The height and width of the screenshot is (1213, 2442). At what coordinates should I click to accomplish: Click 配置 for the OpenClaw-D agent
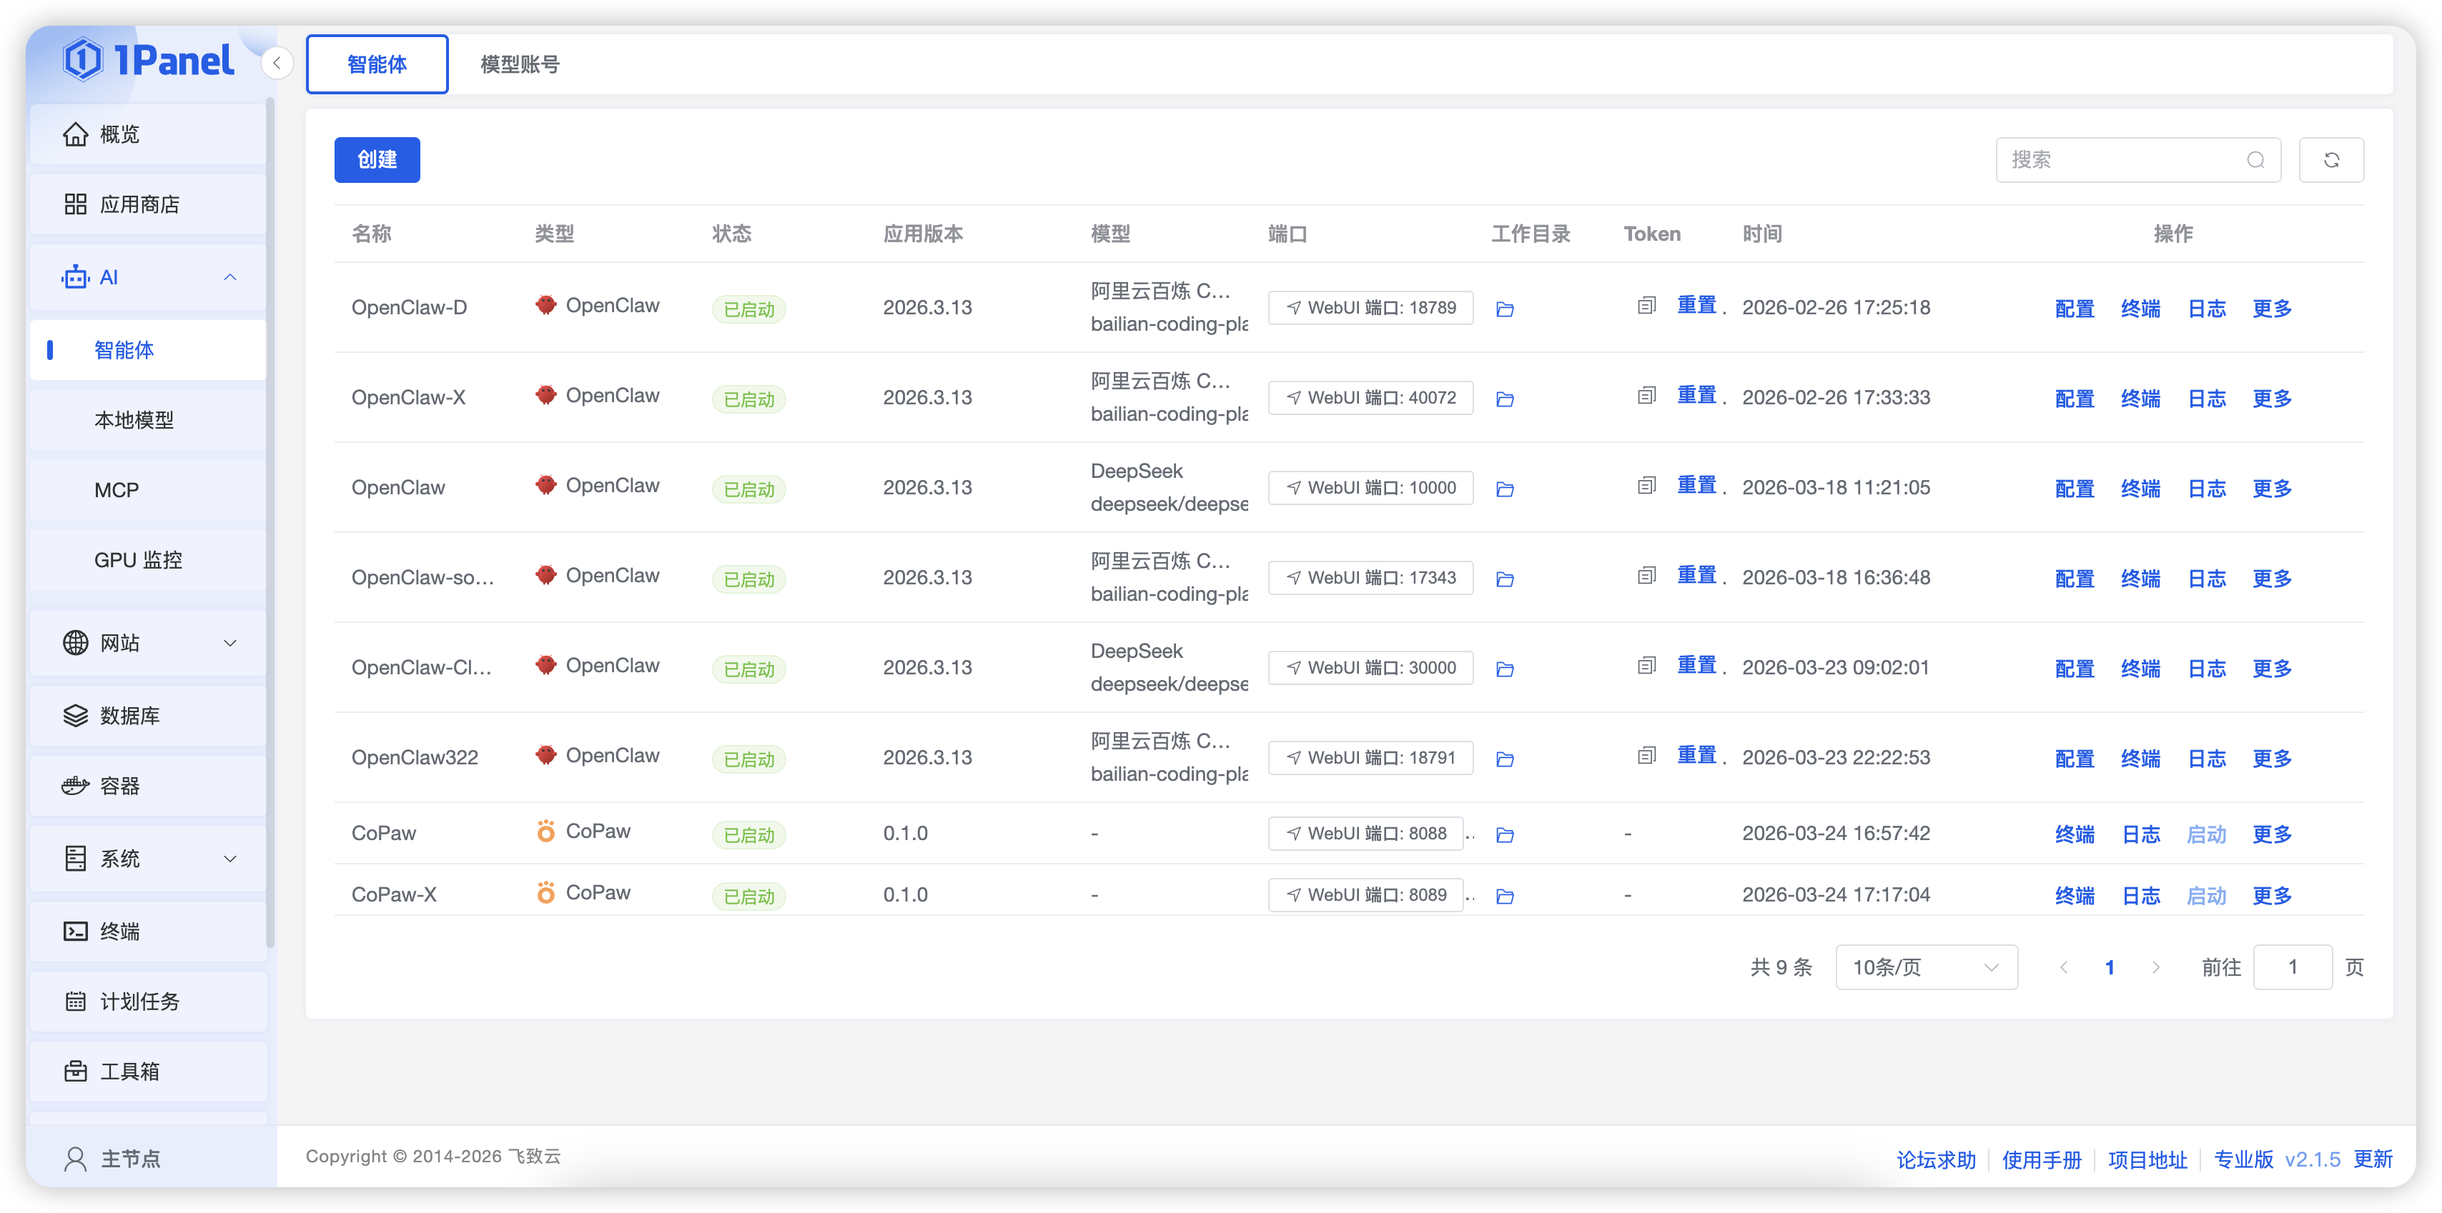[2074, 309]
